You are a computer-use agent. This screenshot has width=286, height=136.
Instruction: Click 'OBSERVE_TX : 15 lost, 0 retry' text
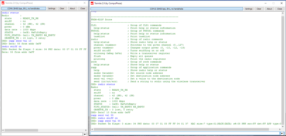coord(25,38)
